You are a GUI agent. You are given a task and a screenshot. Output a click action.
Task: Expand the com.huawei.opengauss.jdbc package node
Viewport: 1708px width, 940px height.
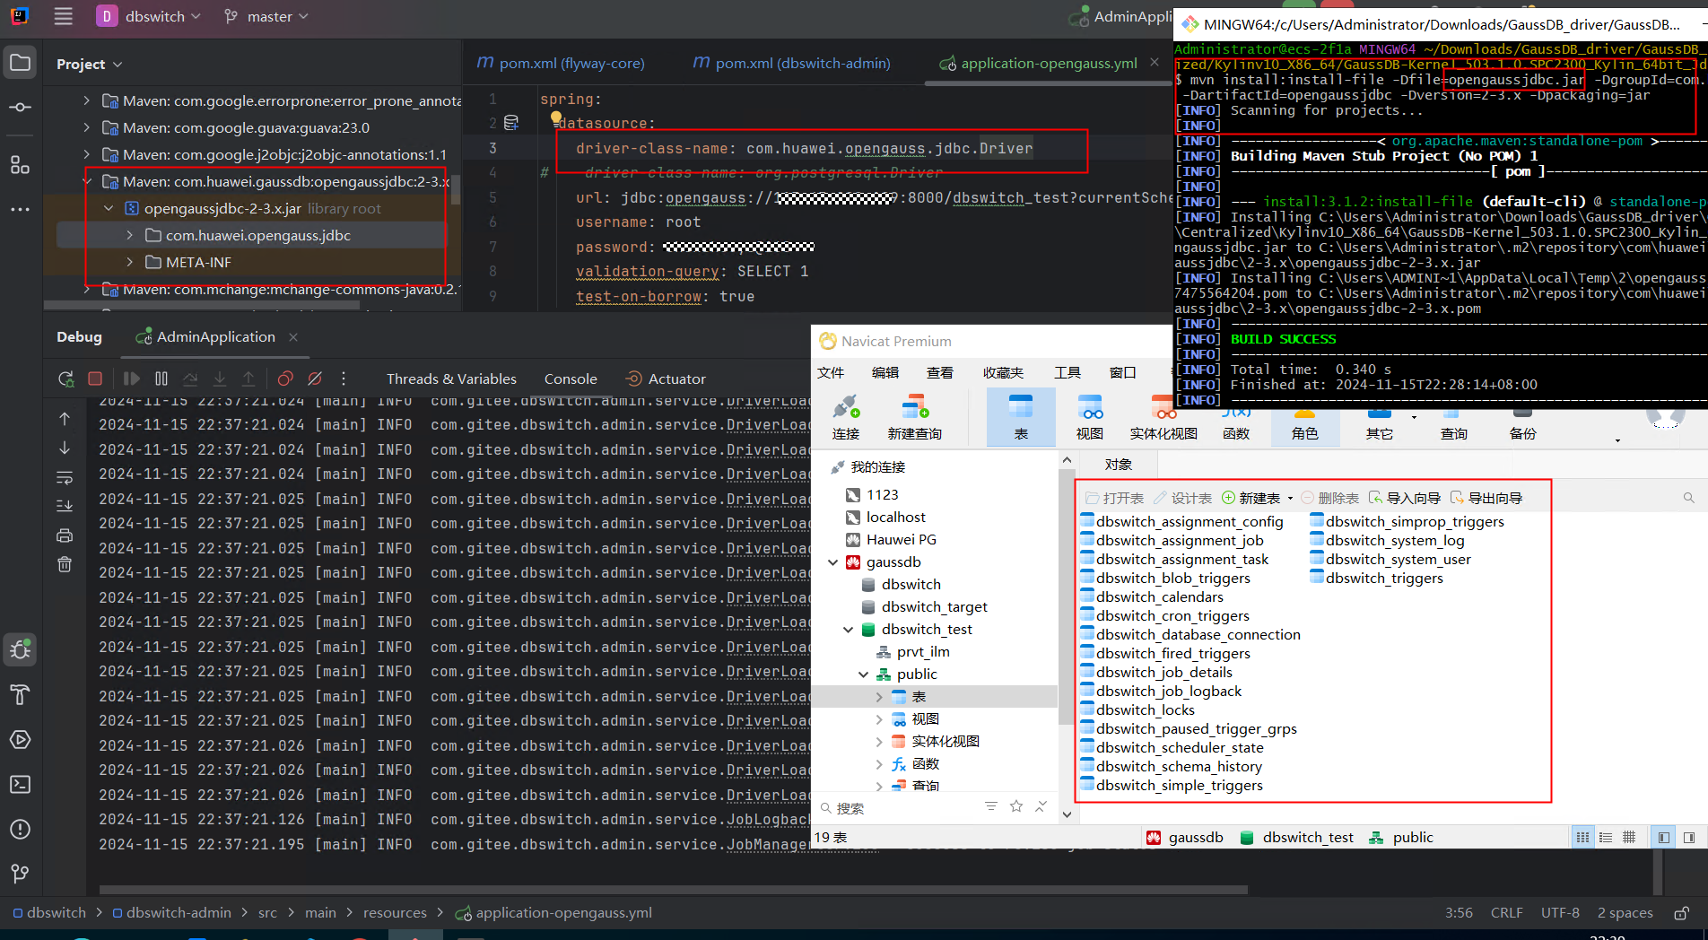(x=130, y=235)
